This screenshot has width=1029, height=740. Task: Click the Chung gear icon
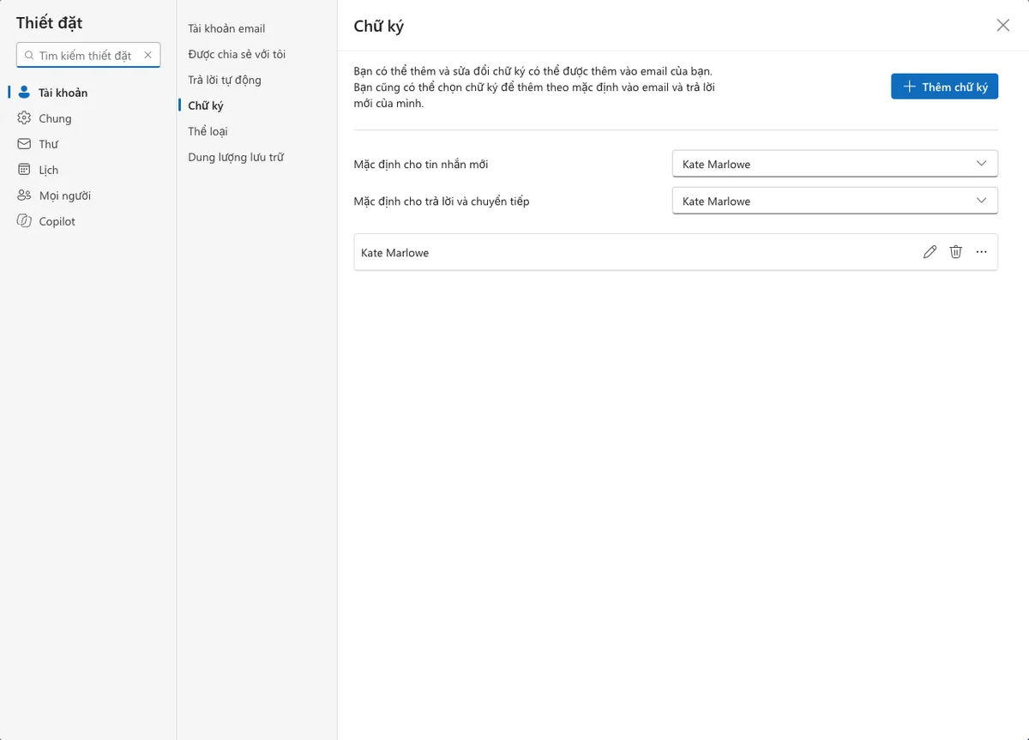point(24,118)
